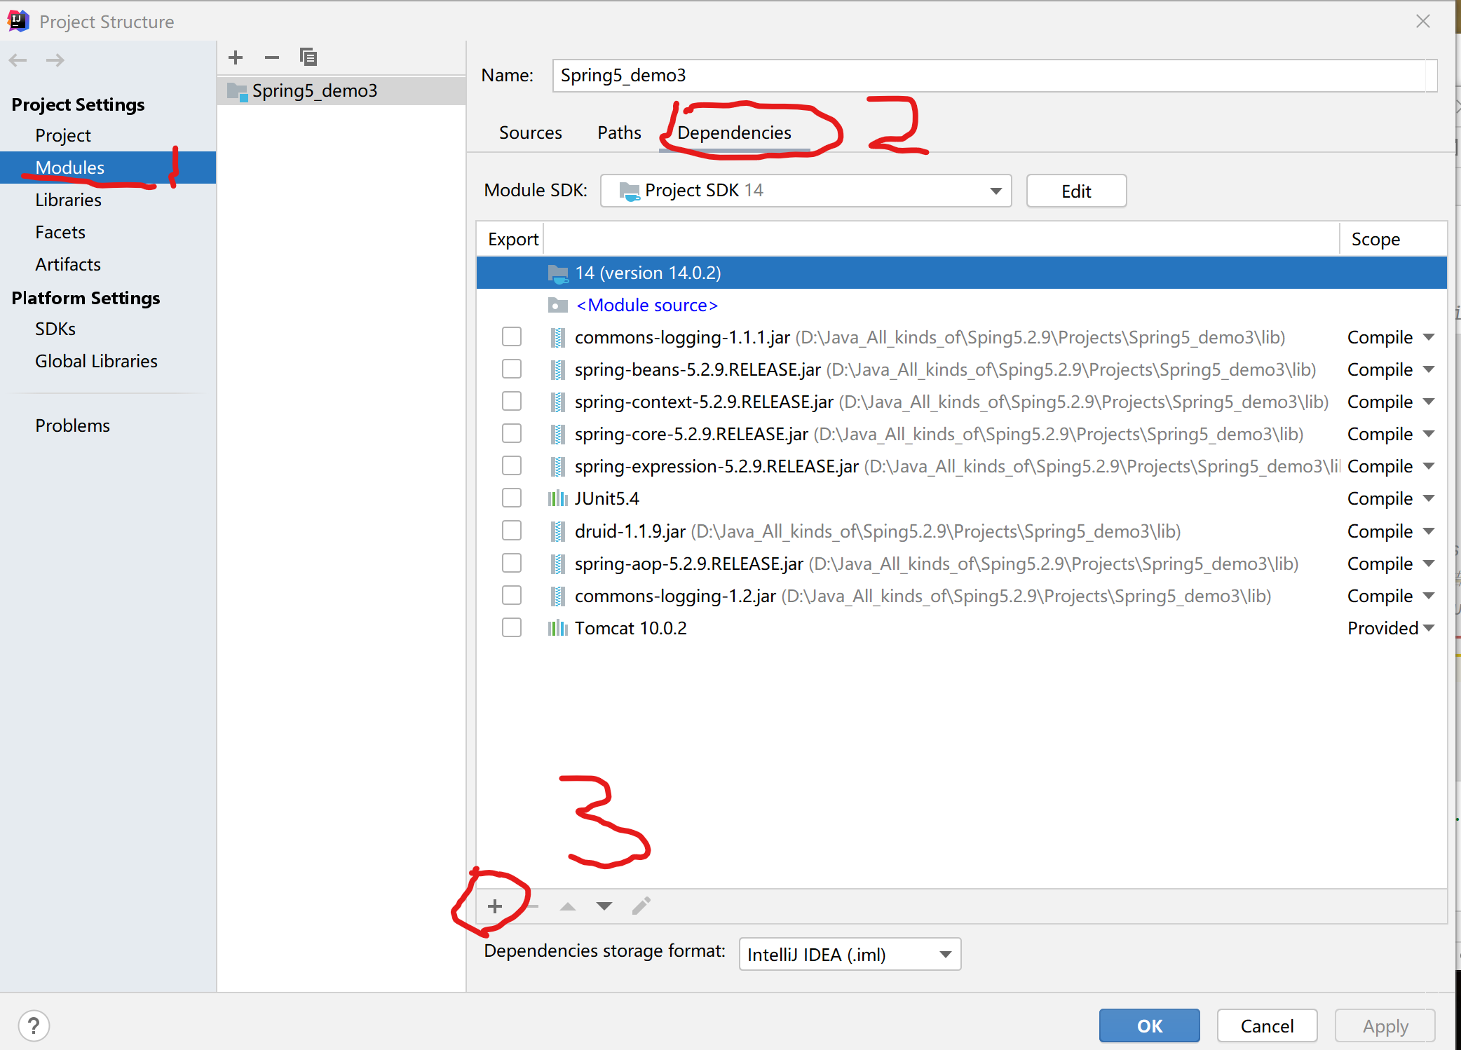Click the Cancel button
Screen dimensions: 1461x1050
1267,1026
